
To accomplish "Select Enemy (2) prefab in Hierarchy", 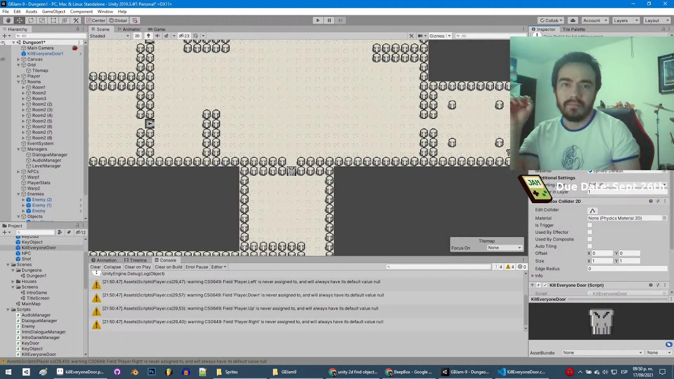I will [x=42, y=200].
